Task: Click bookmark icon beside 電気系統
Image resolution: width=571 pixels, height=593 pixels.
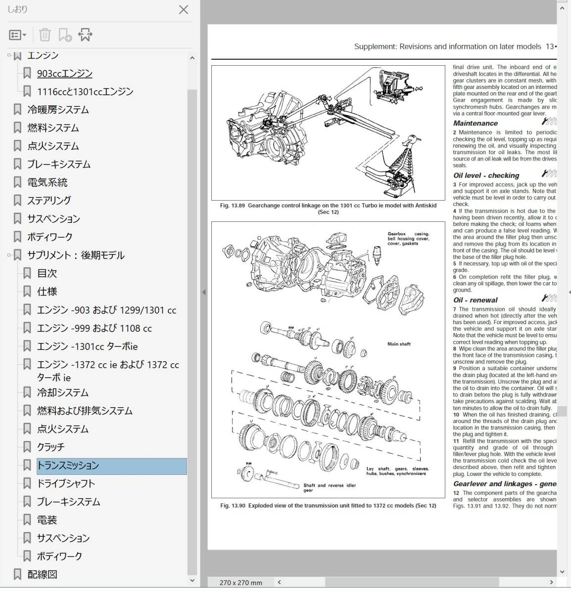Action: point(17,183)
